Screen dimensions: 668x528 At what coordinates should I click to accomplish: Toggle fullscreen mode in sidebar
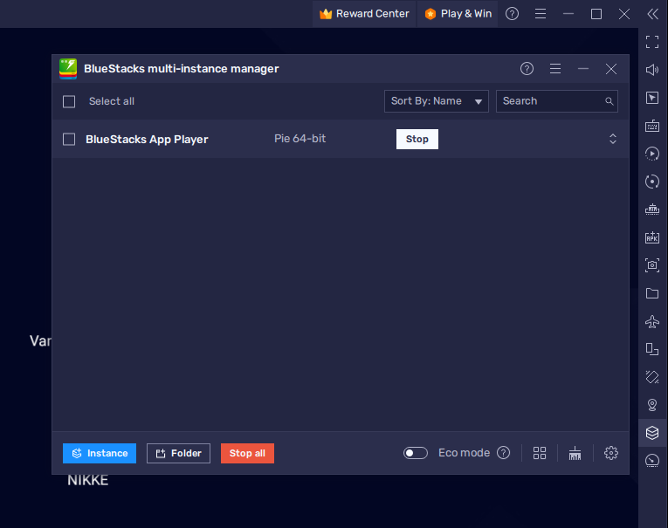coord(652,42)
